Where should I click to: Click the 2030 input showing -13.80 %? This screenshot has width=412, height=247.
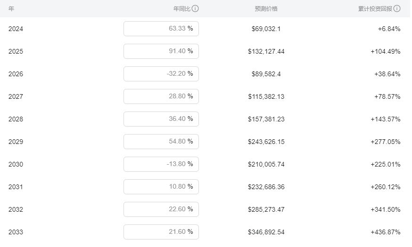coord(161,164)
